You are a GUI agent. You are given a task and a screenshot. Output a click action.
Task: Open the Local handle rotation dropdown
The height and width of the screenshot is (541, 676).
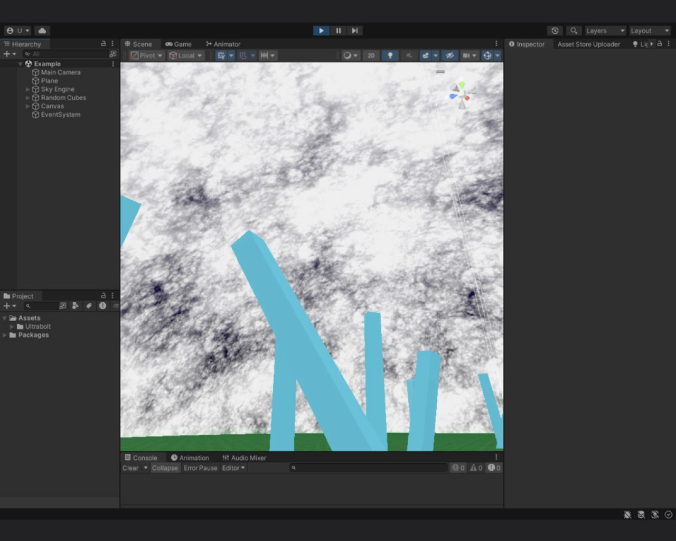point(185,55)
